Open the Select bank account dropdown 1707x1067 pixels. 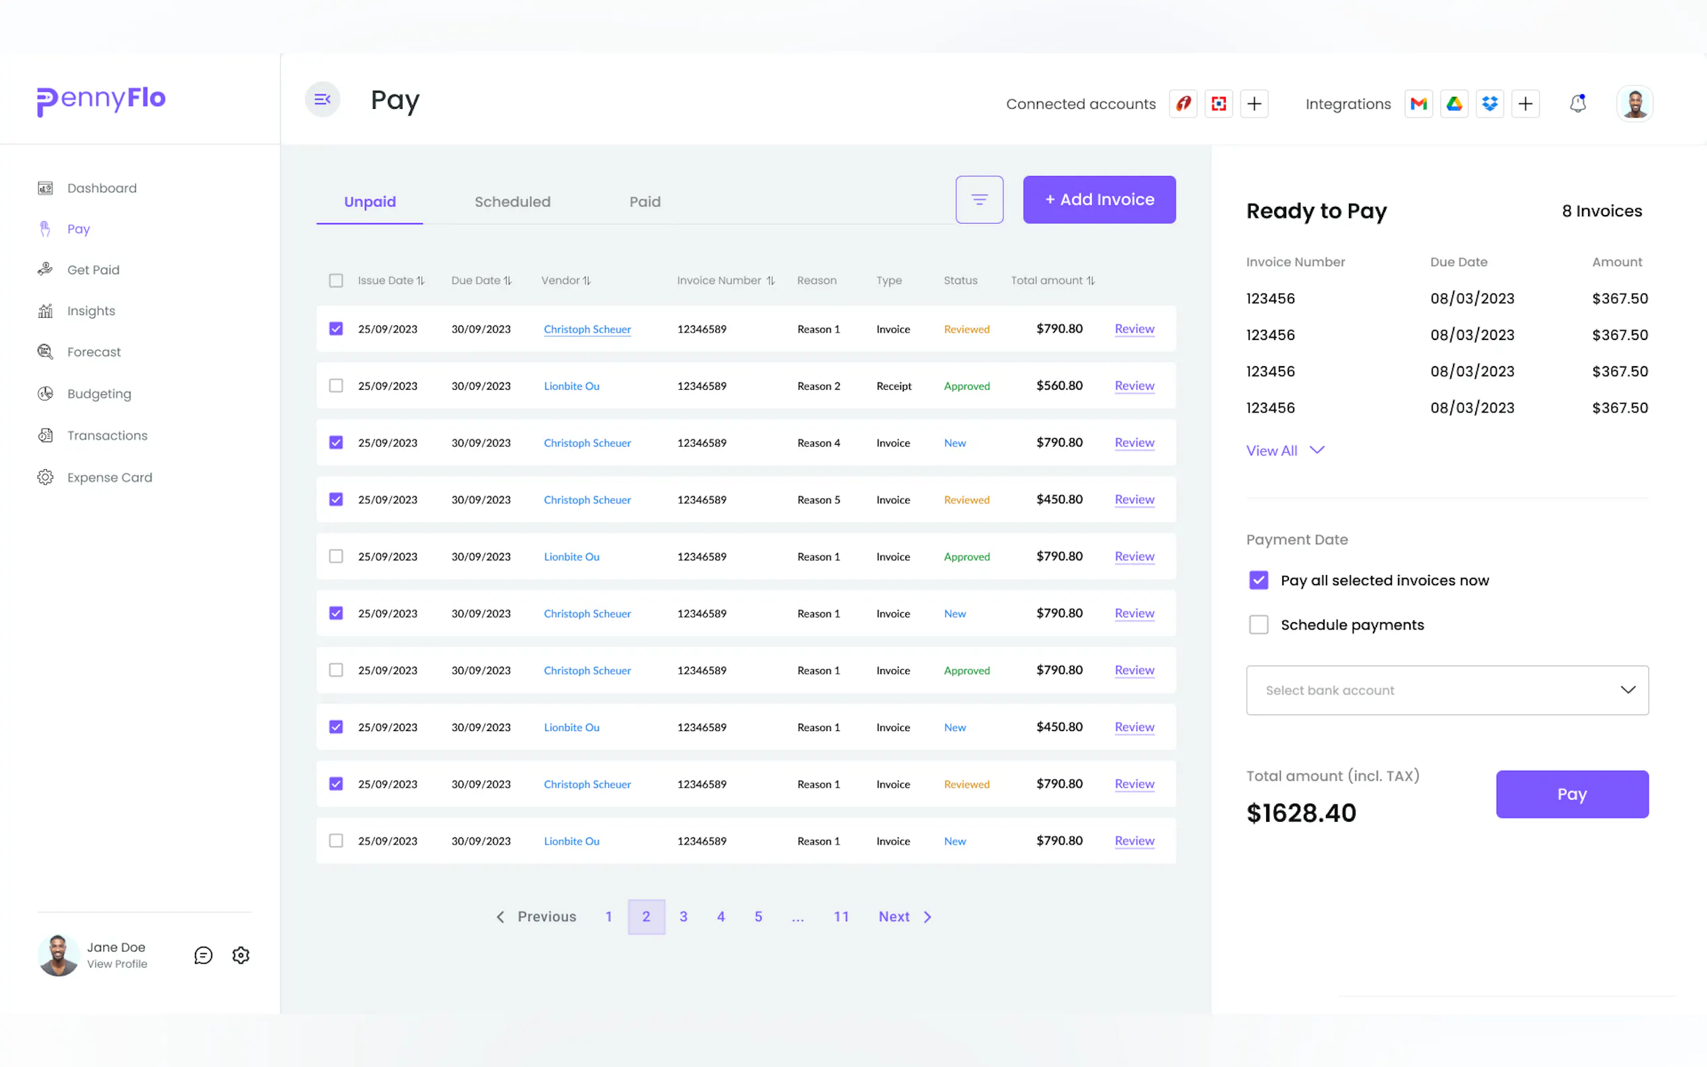tap(1447, 690)
